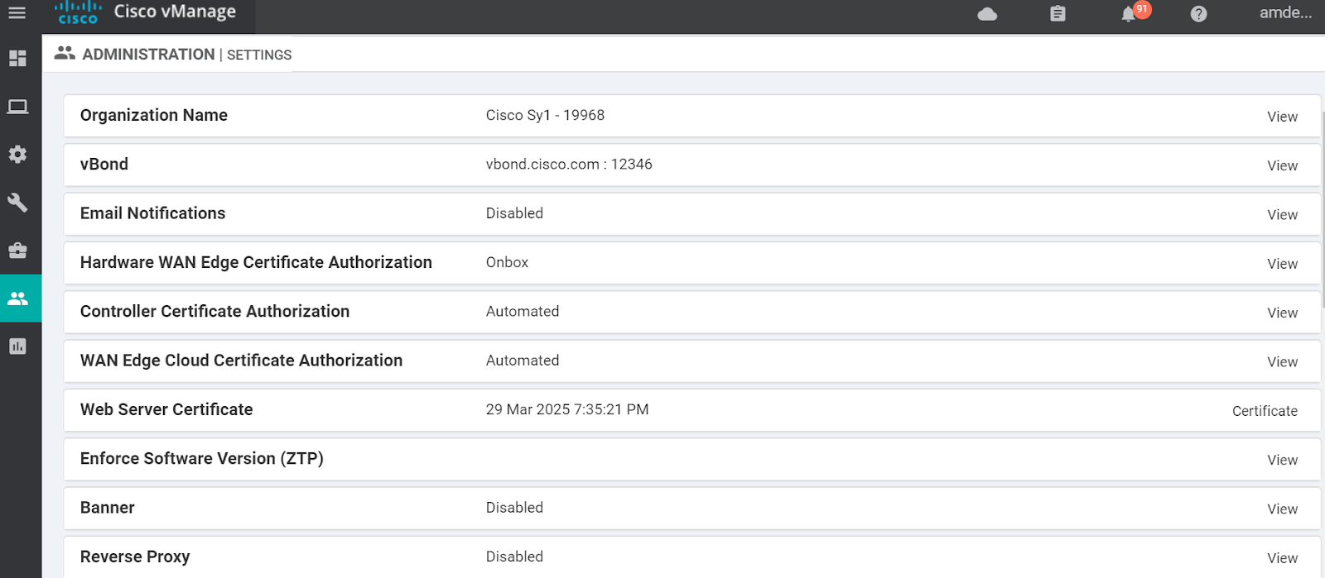Viewport: 1325px width, 578px height.
Task: View the Organization Name setting
Action: click(x=1282, y=117)
